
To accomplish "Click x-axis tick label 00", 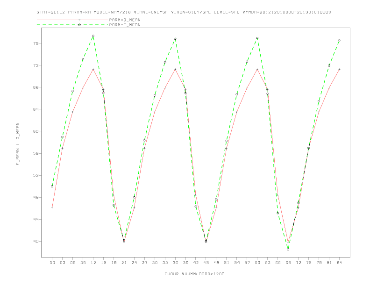I will [x=52, y=263].
